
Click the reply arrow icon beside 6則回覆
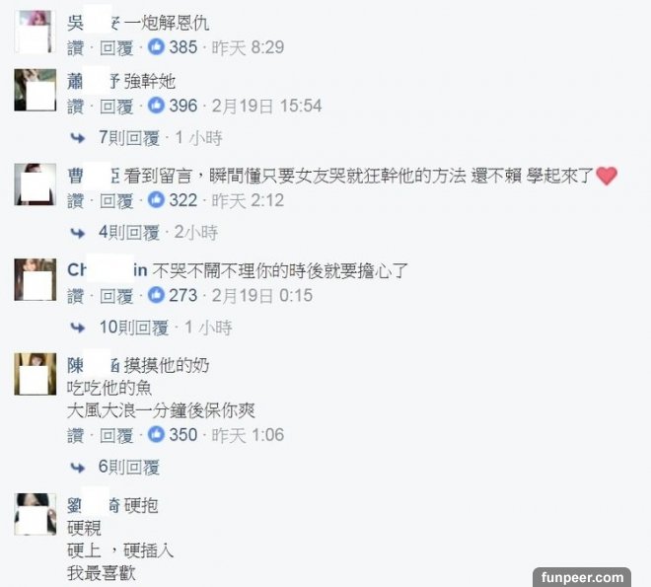click(x=78, y=468)
